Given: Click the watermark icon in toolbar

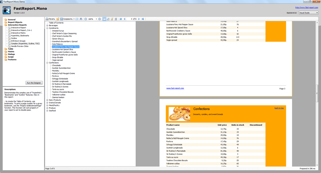Looking at the screenshot, I should click(x=116, y=19).
